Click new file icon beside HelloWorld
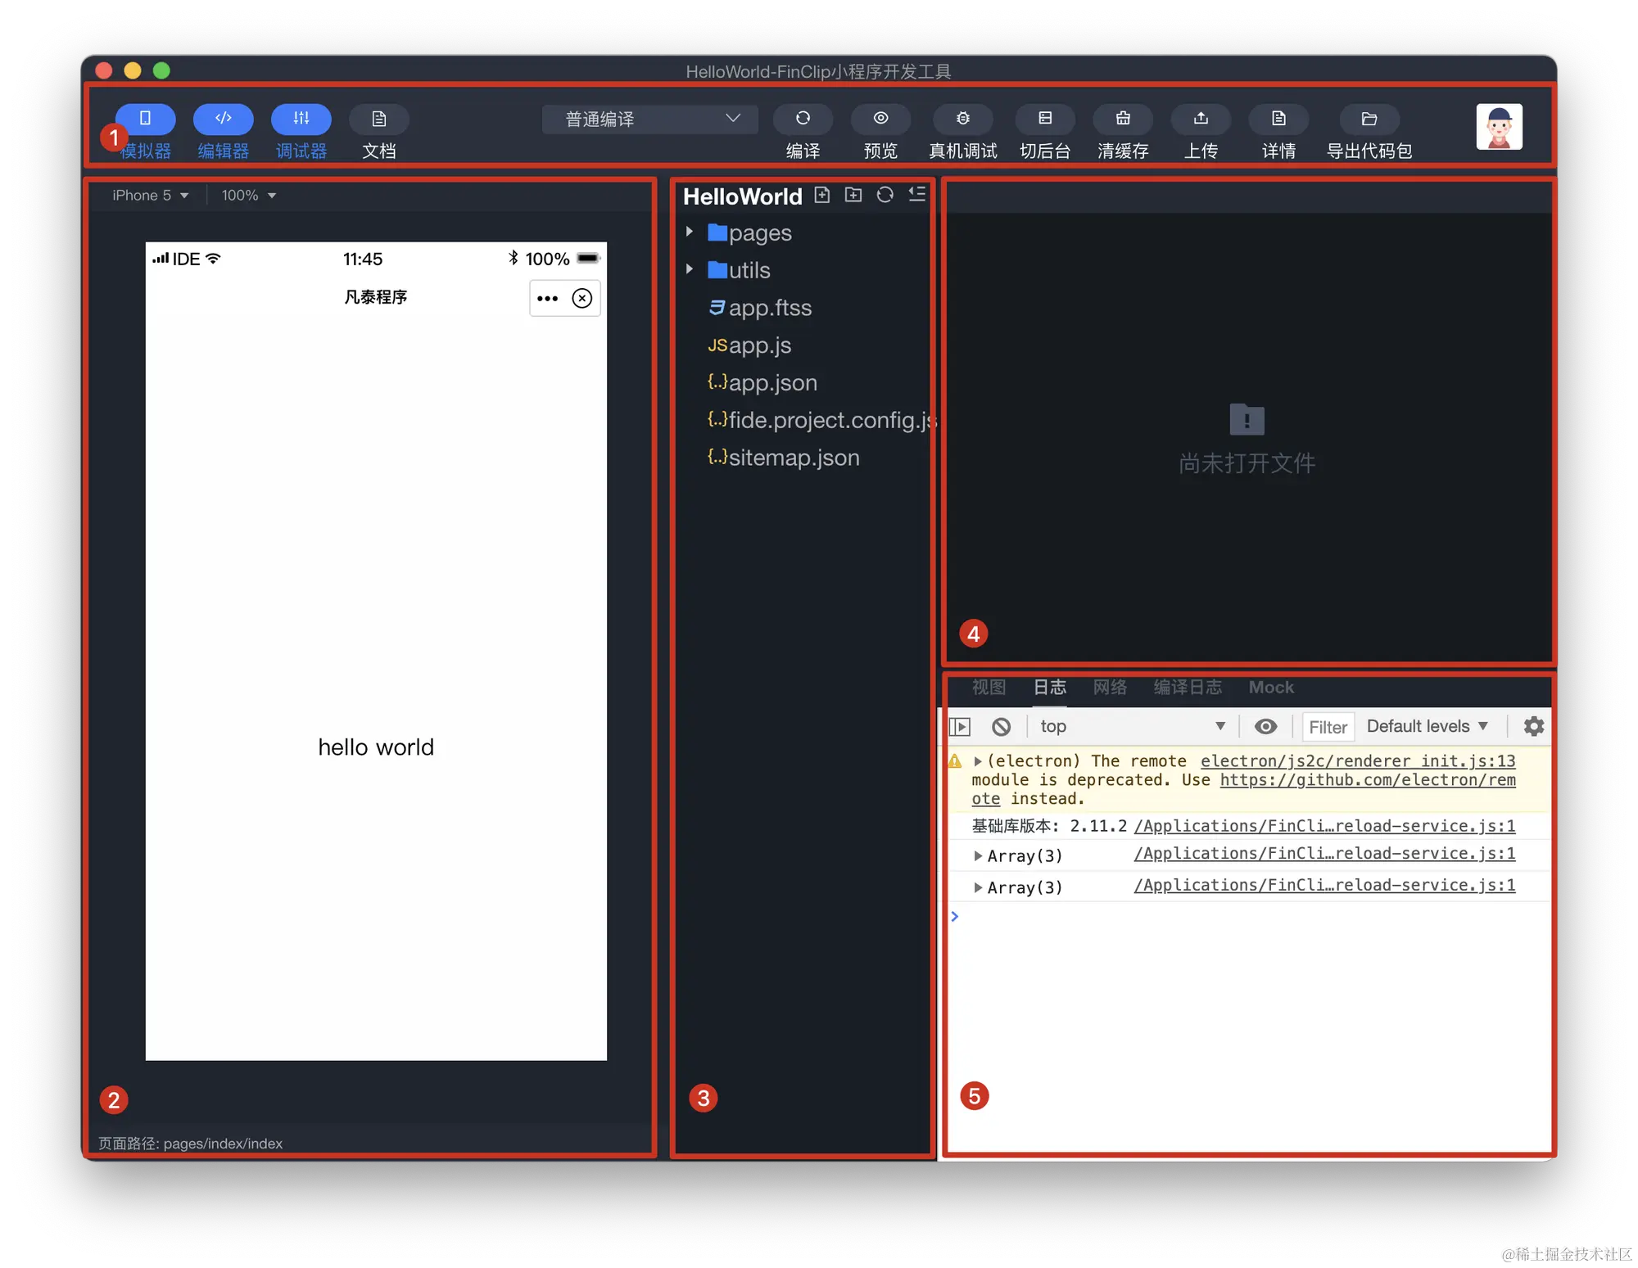 click(x=822, y=195)
